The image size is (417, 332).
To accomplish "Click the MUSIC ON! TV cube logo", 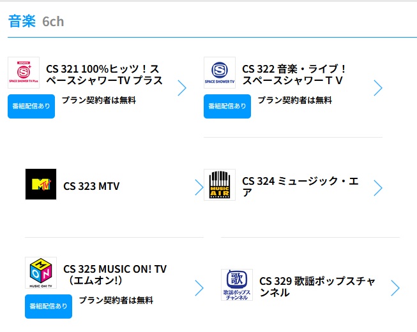I will pos(41,273).
